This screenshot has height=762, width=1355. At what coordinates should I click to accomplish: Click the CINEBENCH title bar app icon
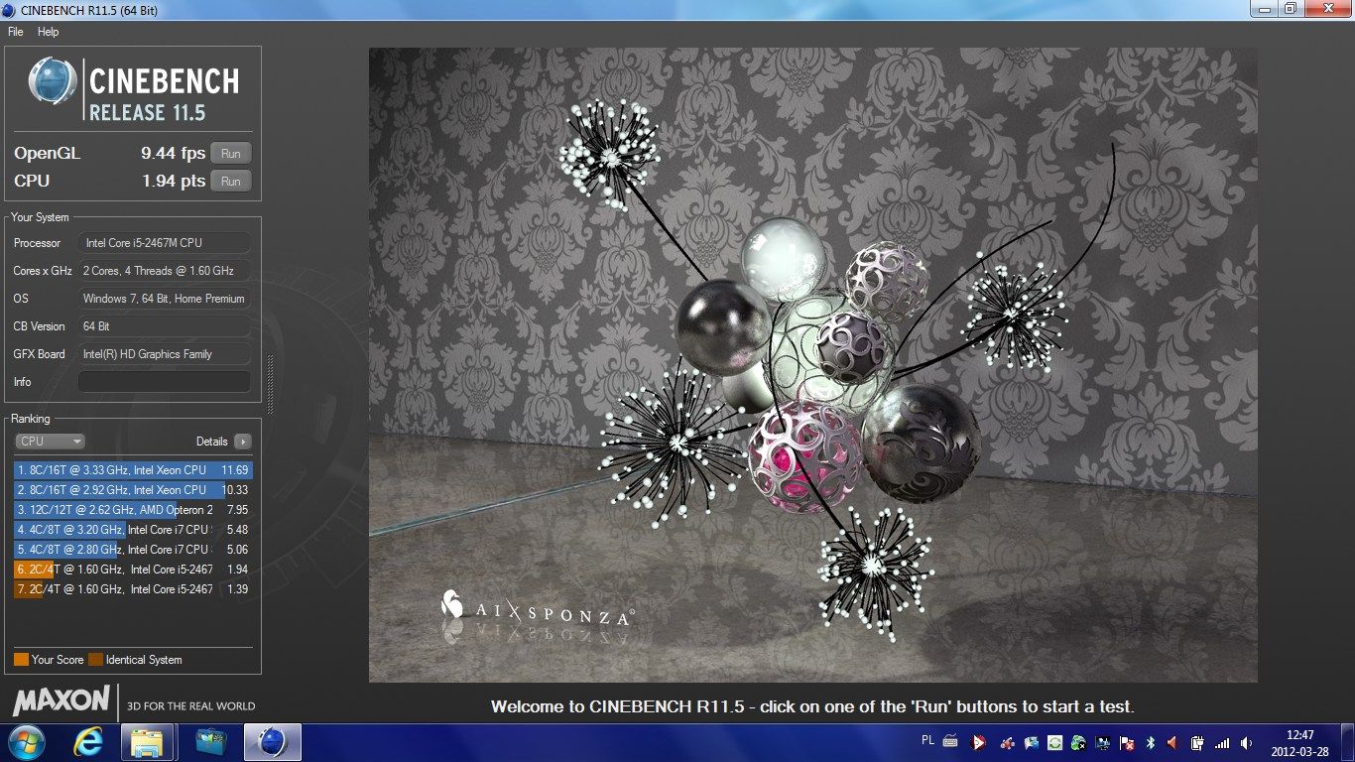9,10
